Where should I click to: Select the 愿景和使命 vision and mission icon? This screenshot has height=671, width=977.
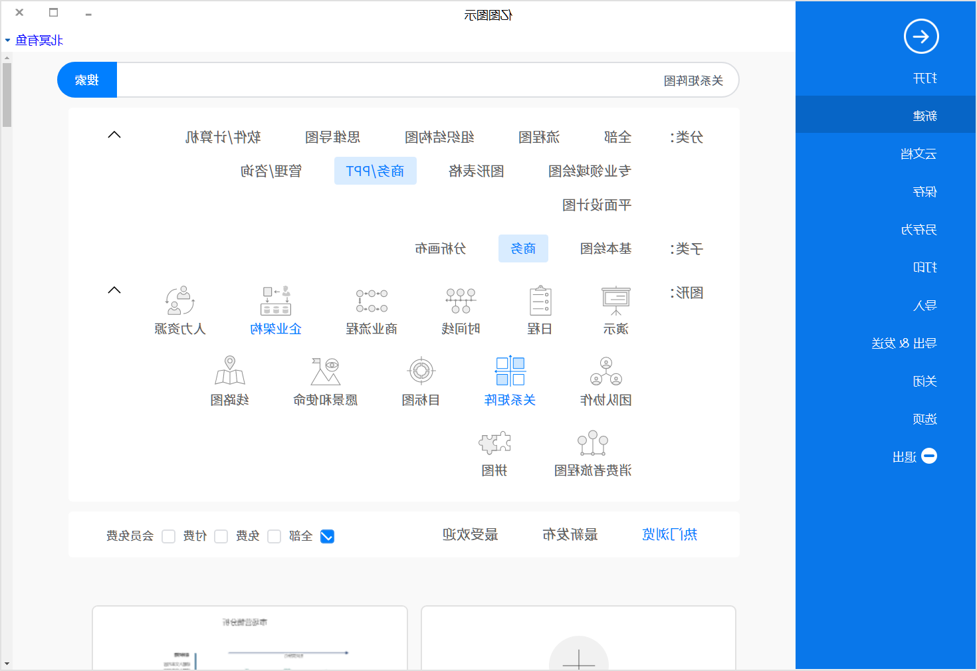click(326, 371)
